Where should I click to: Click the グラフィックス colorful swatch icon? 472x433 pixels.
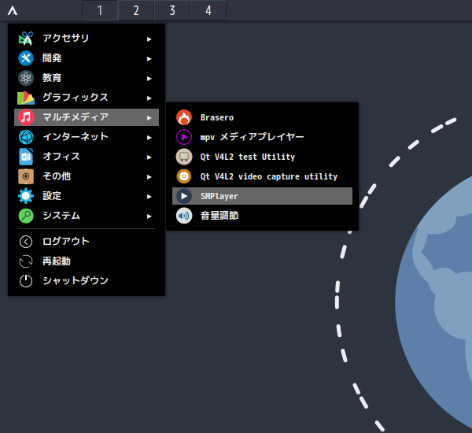tap(26, 98)
